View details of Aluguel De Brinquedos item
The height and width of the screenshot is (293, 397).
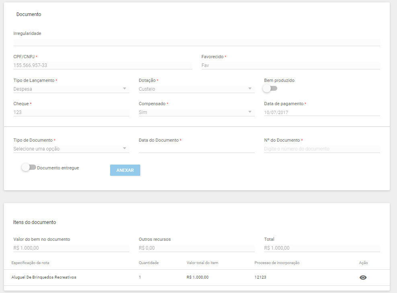click(x=363, y=277)
